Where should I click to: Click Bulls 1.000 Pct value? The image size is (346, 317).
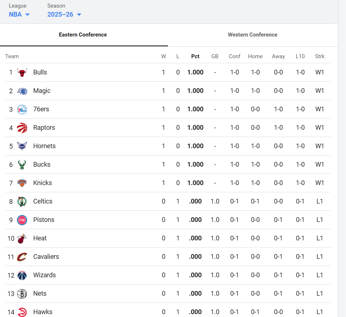tap(195, 72)
